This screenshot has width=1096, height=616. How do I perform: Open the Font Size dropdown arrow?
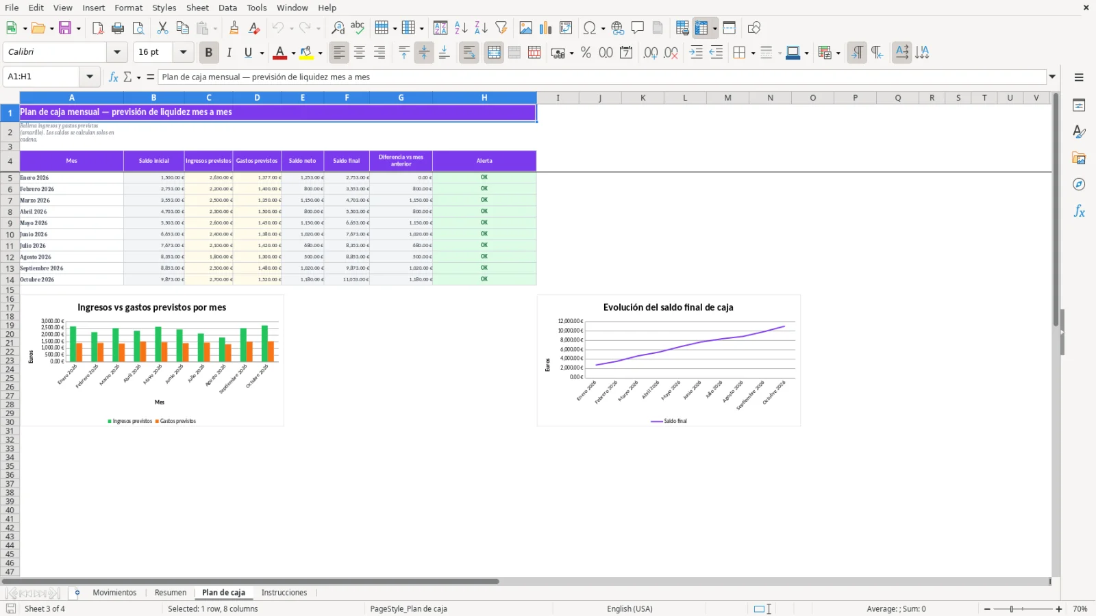point(183,52)
